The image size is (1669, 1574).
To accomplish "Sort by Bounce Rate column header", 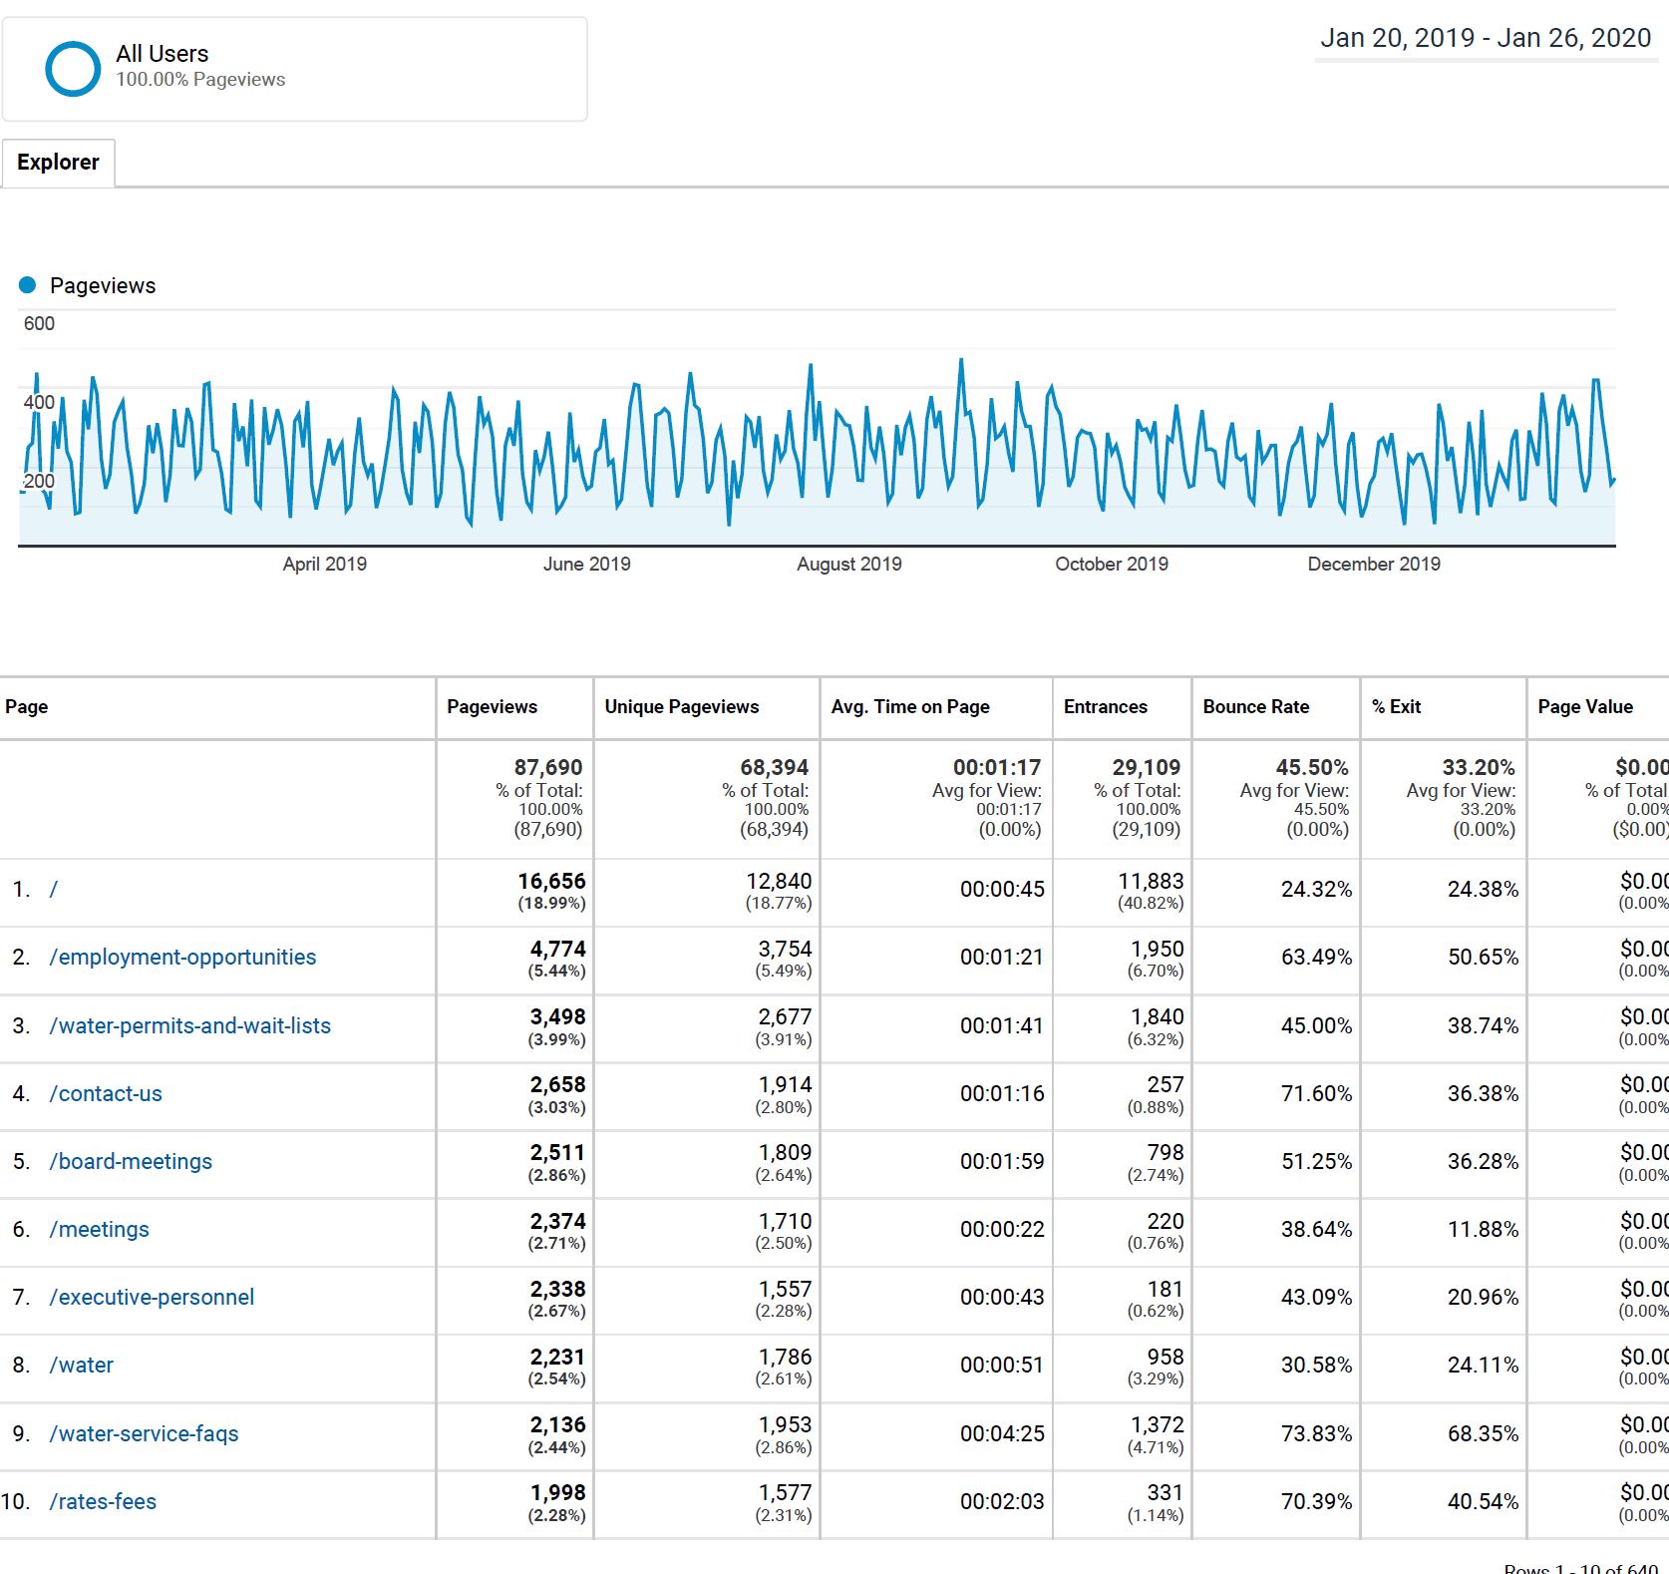I will click(1255, 707).
